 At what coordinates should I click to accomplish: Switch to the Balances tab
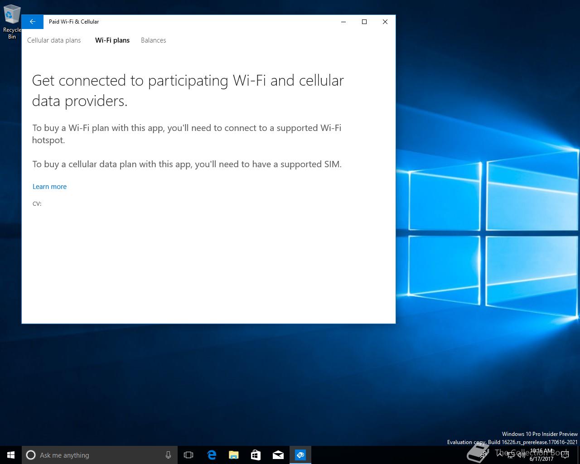tap(154, 40)
